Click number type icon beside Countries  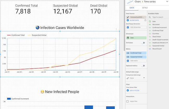[x=150, y=34]
